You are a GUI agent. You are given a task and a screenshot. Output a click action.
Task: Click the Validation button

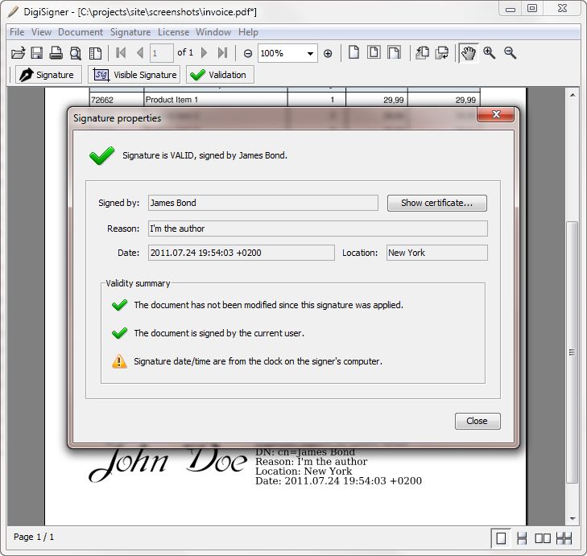point(220,75)
